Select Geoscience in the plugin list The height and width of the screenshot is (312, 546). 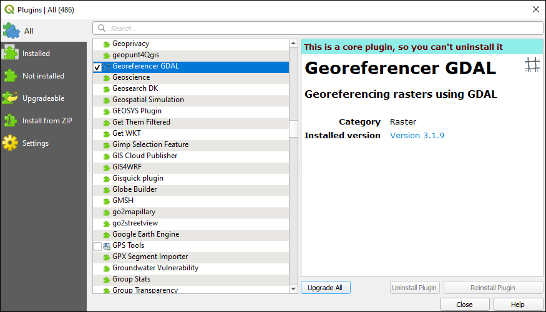click(x=191, y=77)
